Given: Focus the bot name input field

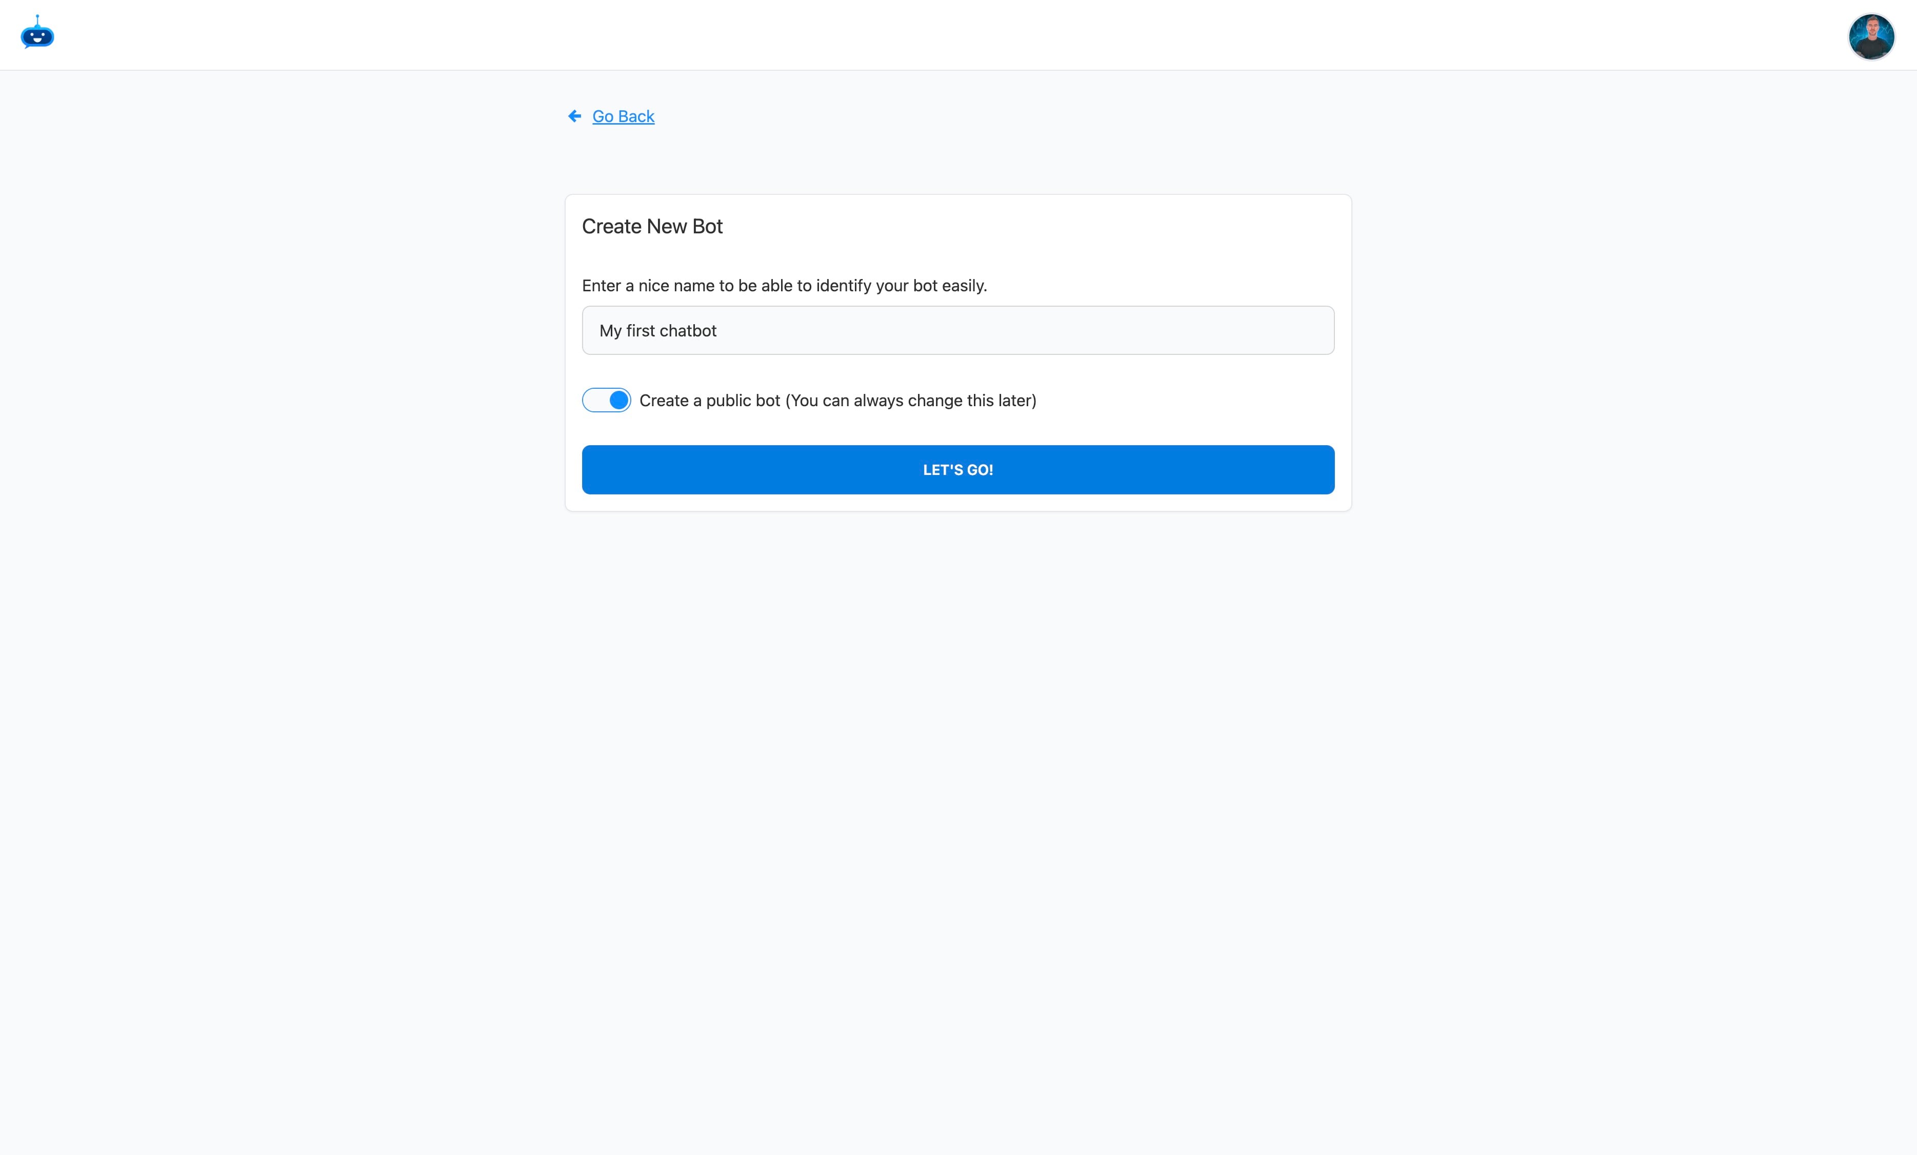Looking at the screenshot, I should (x=957, y=330).
